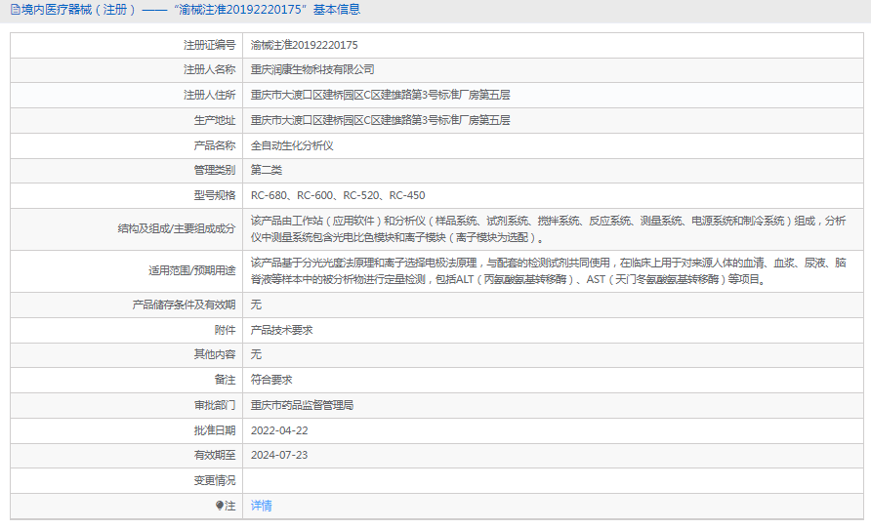
Task: Click the 管理类别 row label
Action: (215, 170)
